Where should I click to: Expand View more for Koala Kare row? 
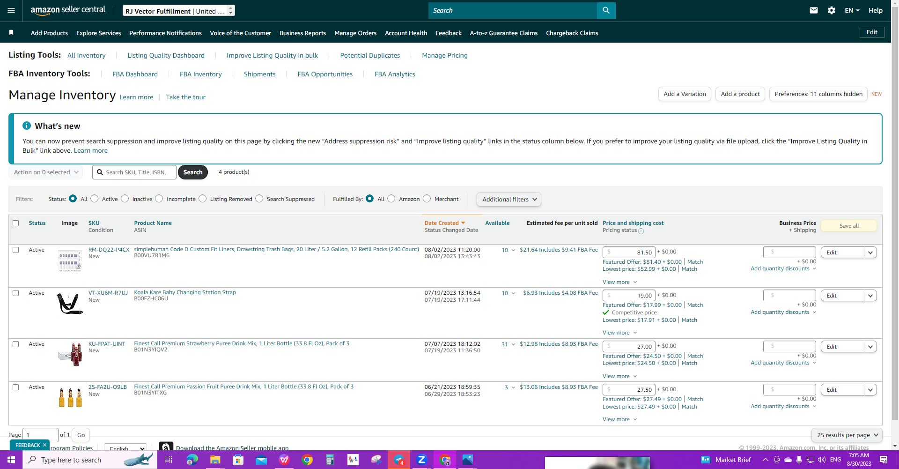point(619,333)
